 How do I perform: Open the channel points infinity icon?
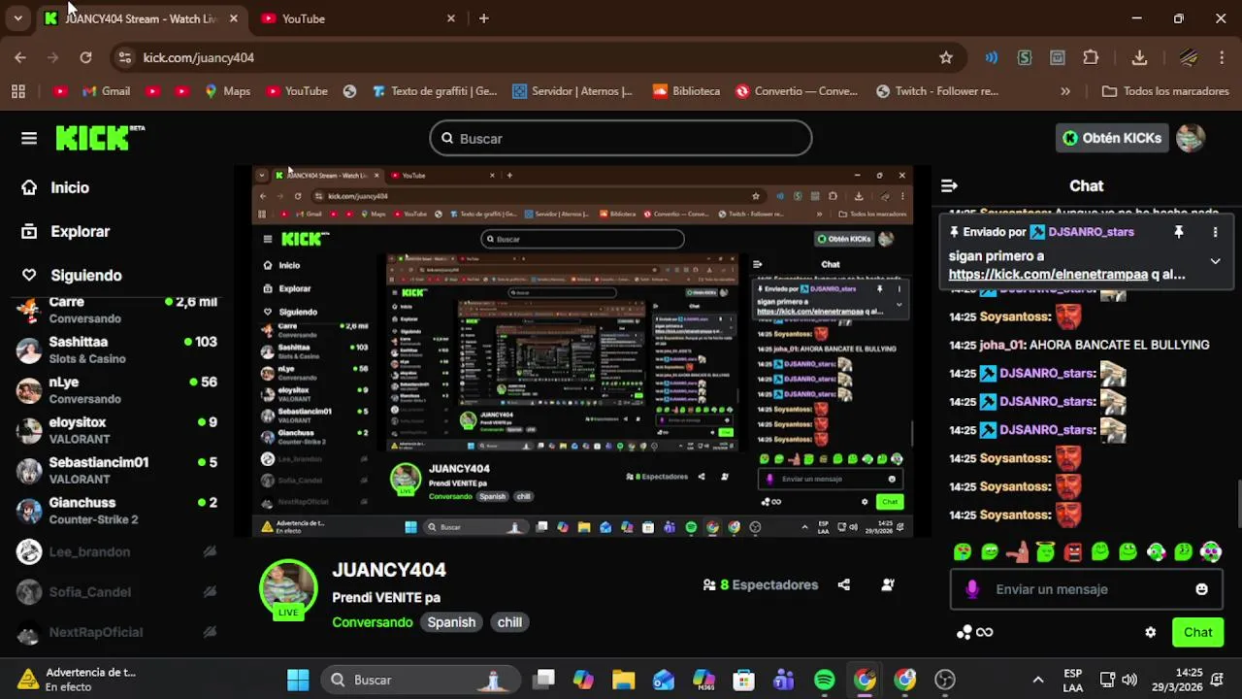click(974, 632)
